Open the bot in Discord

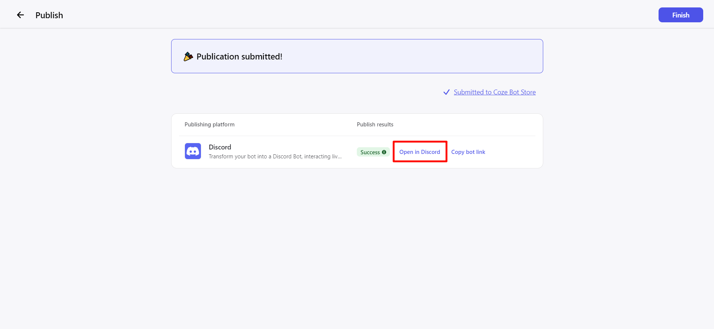[x=420, y=152]
